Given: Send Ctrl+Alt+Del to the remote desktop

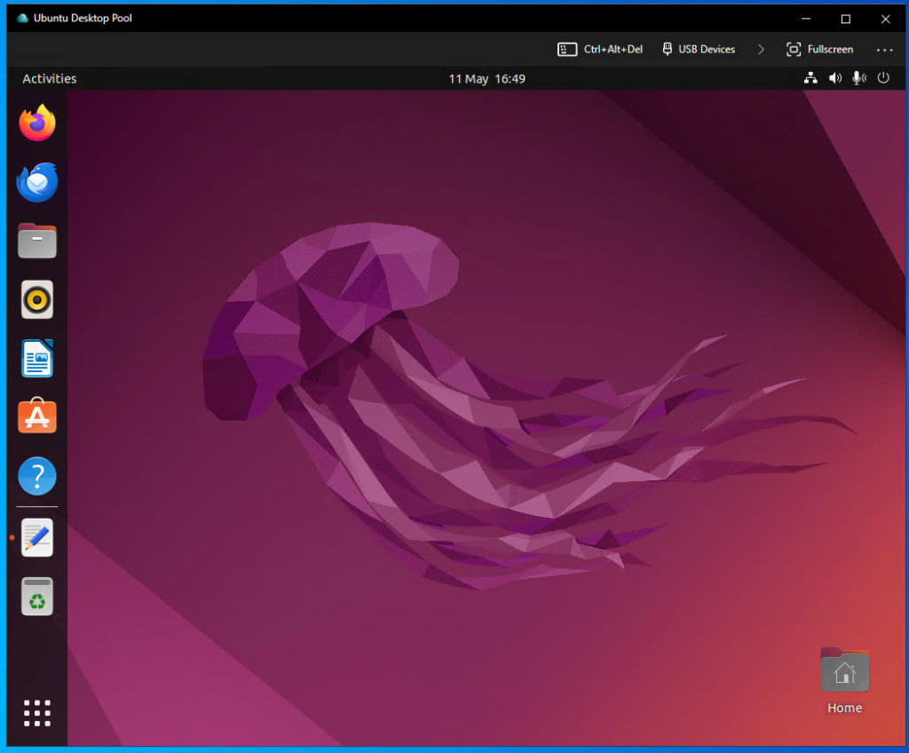Looking at the screenshot, I should click(600, 50).
